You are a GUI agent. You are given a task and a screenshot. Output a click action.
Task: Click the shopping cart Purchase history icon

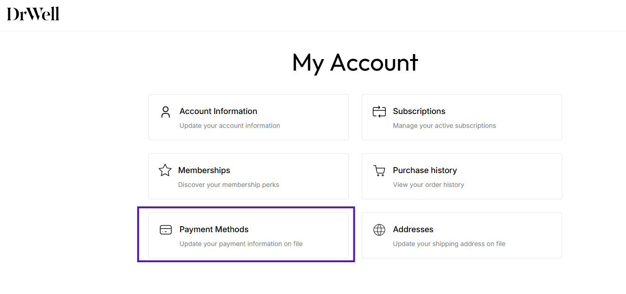[379, 171]
